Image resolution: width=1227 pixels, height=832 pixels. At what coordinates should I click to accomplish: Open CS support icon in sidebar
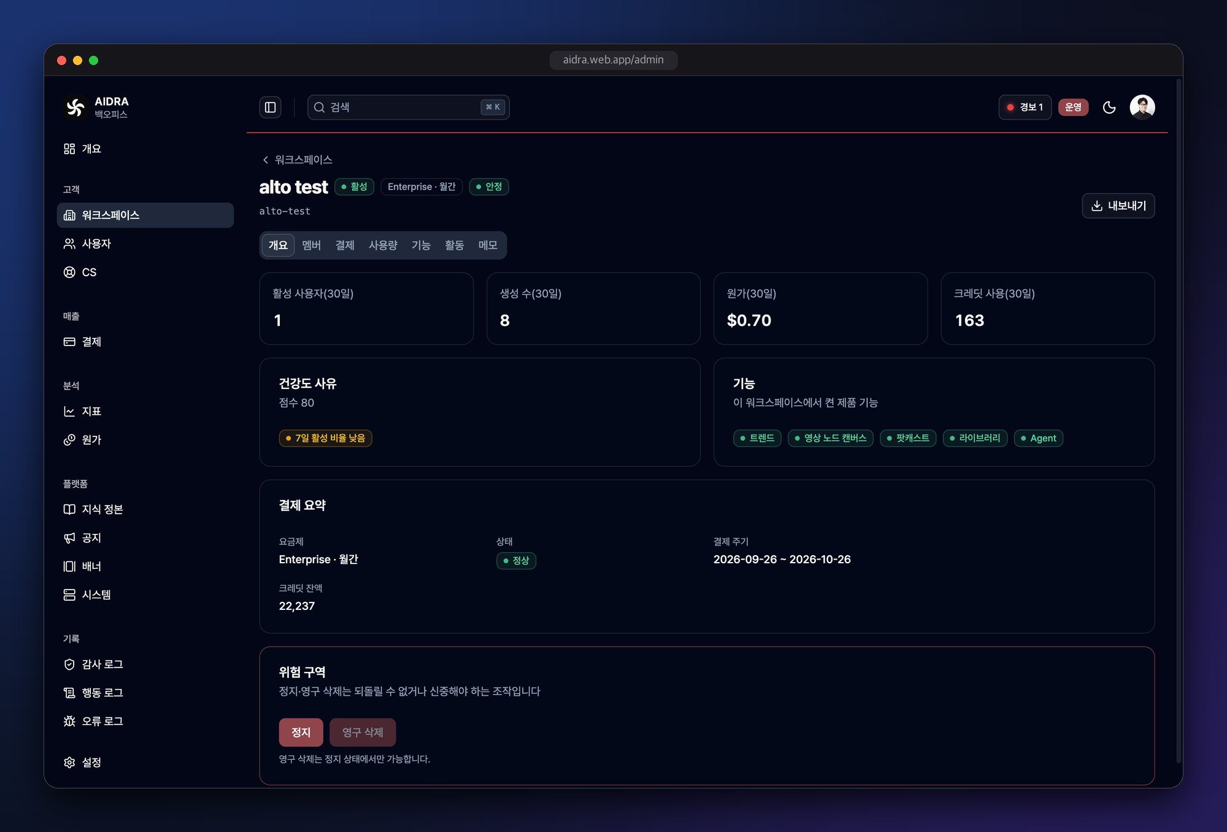point(69,272)
